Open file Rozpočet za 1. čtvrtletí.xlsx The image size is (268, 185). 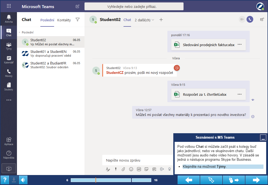tap(209, 94)
